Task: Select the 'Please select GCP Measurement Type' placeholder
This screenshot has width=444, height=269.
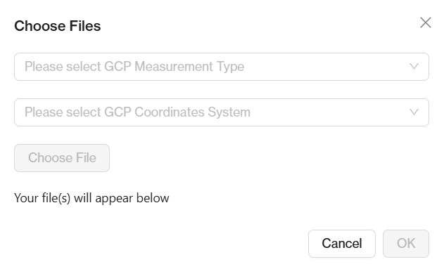Action: (x=134, y=67)
